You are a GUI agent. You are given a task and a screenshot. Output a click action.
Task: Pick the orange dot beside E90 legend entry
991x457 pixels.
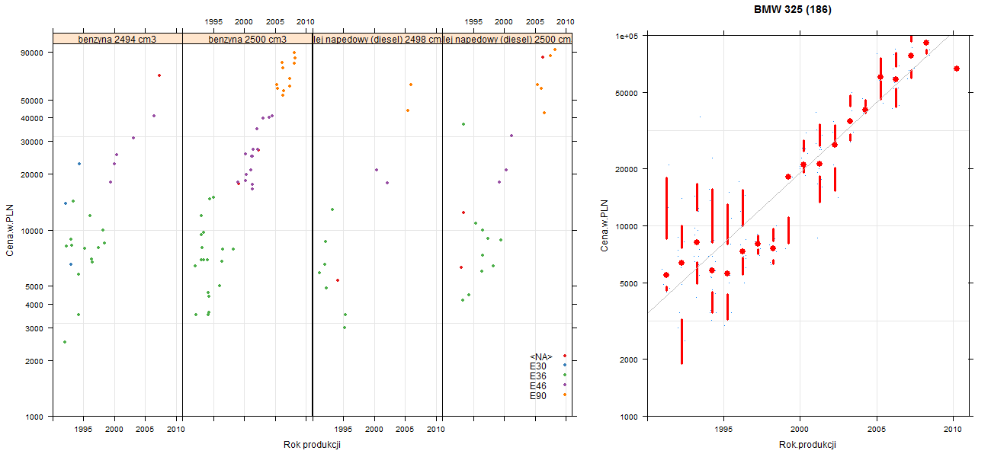coord(564,395)
